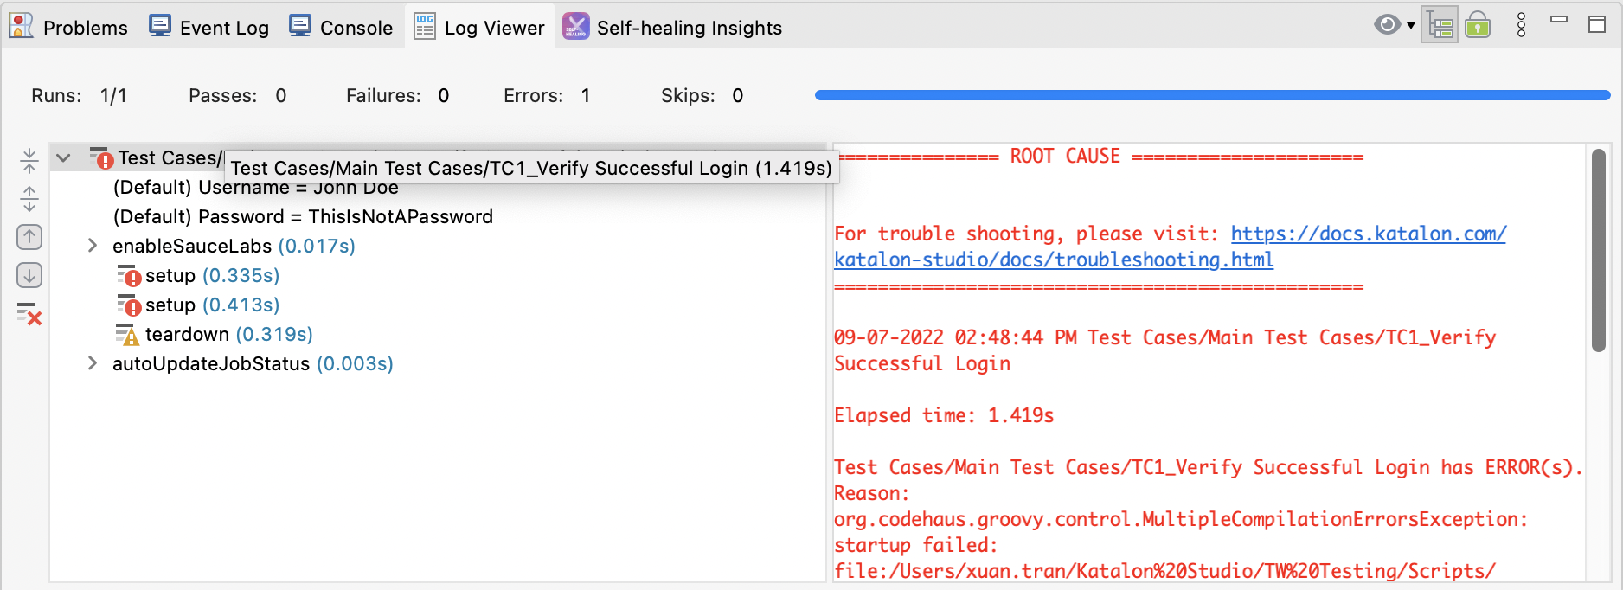The height and width of the screenshot is (590, 1623).
Task: Expand the enableSauceLabs tree node
Action: [93, 246]
